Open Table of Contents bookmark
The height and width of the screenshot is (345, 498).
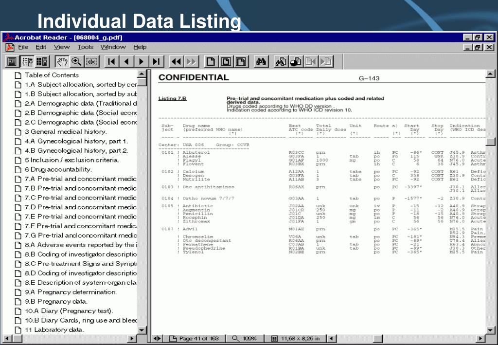click(x=52, y=75)
